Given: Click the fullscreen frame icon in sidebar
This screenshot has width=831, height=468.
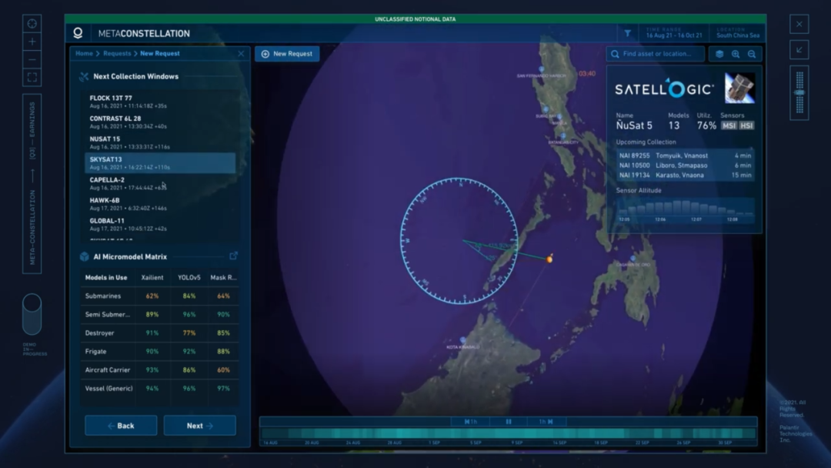Looking at the screenshot, I should pyautogui.click(x=32, y=78).
